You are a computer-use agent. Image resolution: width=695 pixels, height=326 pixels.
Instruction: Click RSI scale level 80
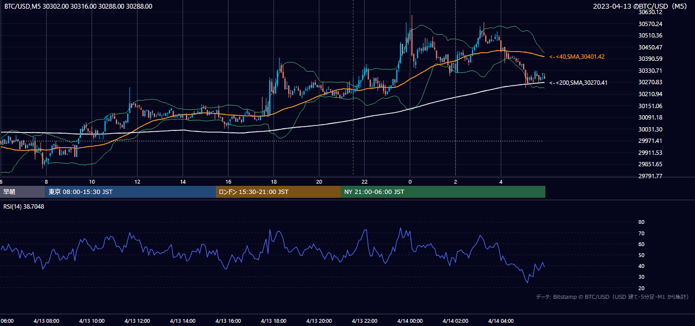click(x=641, y=222)
